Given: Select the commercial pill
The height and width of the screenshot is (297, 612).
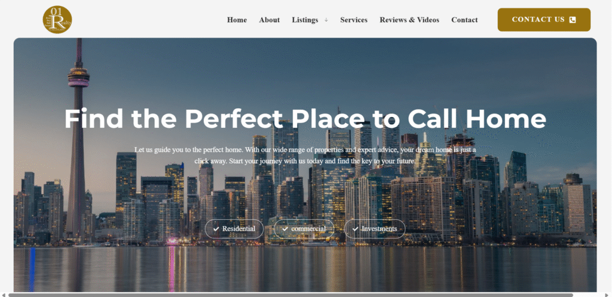Looking at the screenshot, I should click(x=304, y=229).
